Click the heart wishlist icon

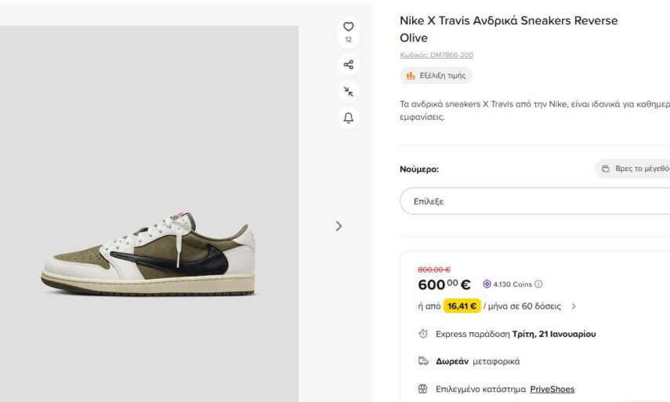349,27
